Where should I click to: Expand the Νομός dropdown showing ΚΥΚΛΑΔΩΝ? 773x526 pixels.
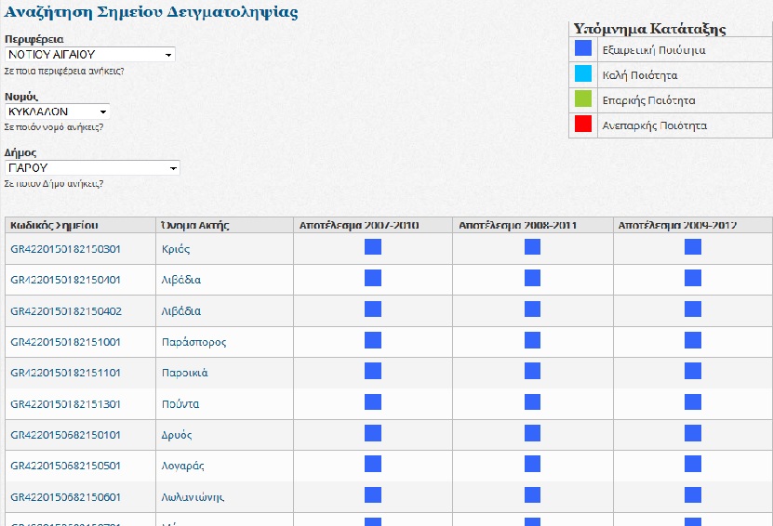58,112
